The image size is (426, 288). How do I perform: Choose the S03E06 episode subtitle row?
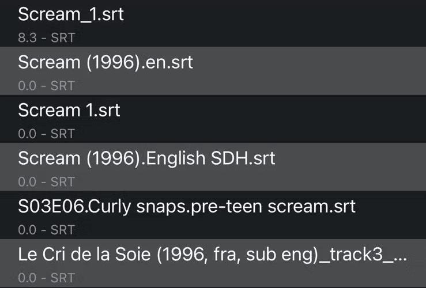click(213, 215)
